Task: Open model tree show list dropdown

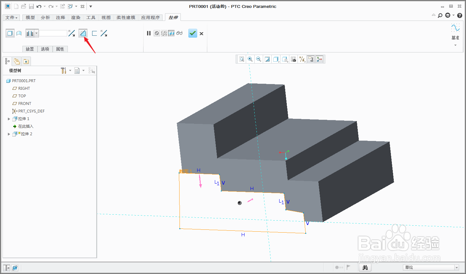Action: point(79,70)
